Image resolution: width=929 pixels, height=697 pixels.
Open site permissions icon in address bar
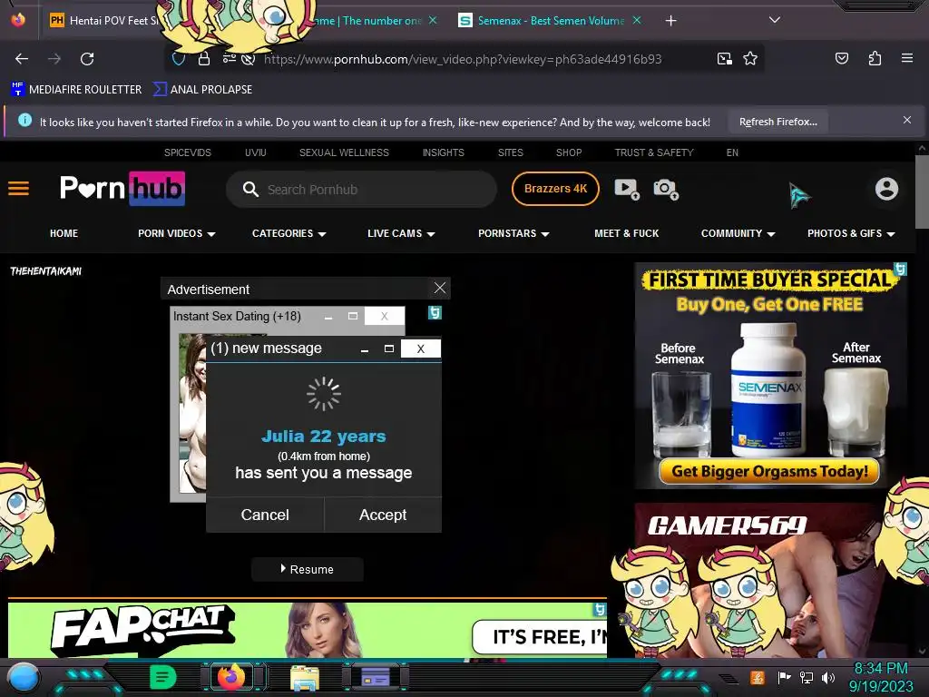pos(229,59)
